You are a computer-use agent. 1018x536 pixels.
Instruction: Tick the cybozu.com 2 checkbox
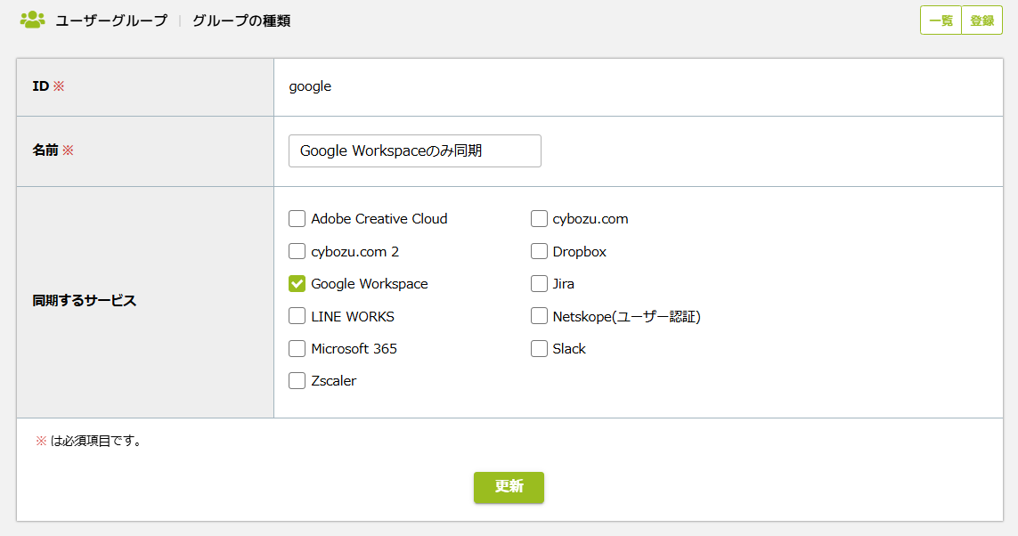297,251
